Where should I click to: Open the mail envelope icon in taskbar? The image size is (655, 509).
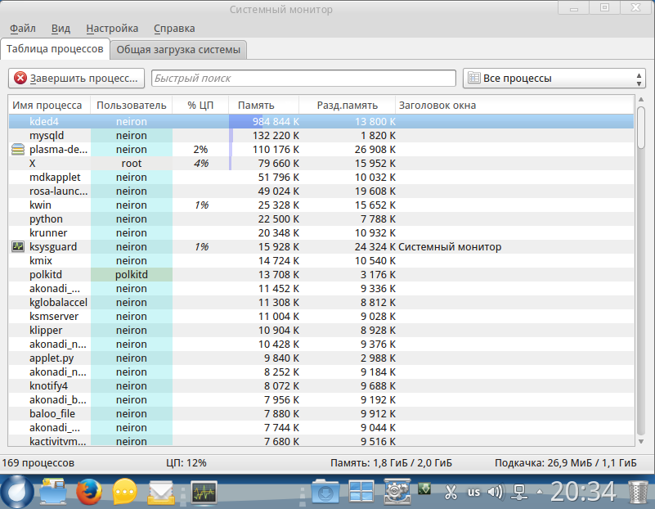click(x=161, y=493)
